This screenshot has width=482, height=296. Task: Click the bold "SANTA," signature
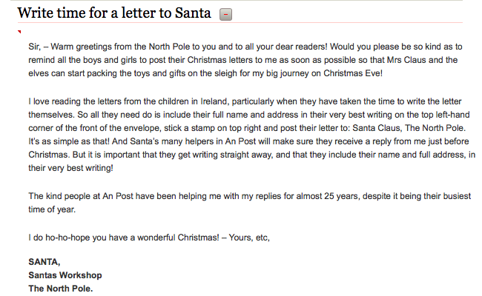pos(44,261)
